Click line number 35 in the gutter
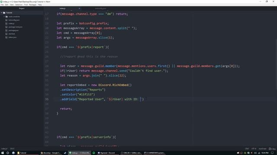 [x=47, y=99]
